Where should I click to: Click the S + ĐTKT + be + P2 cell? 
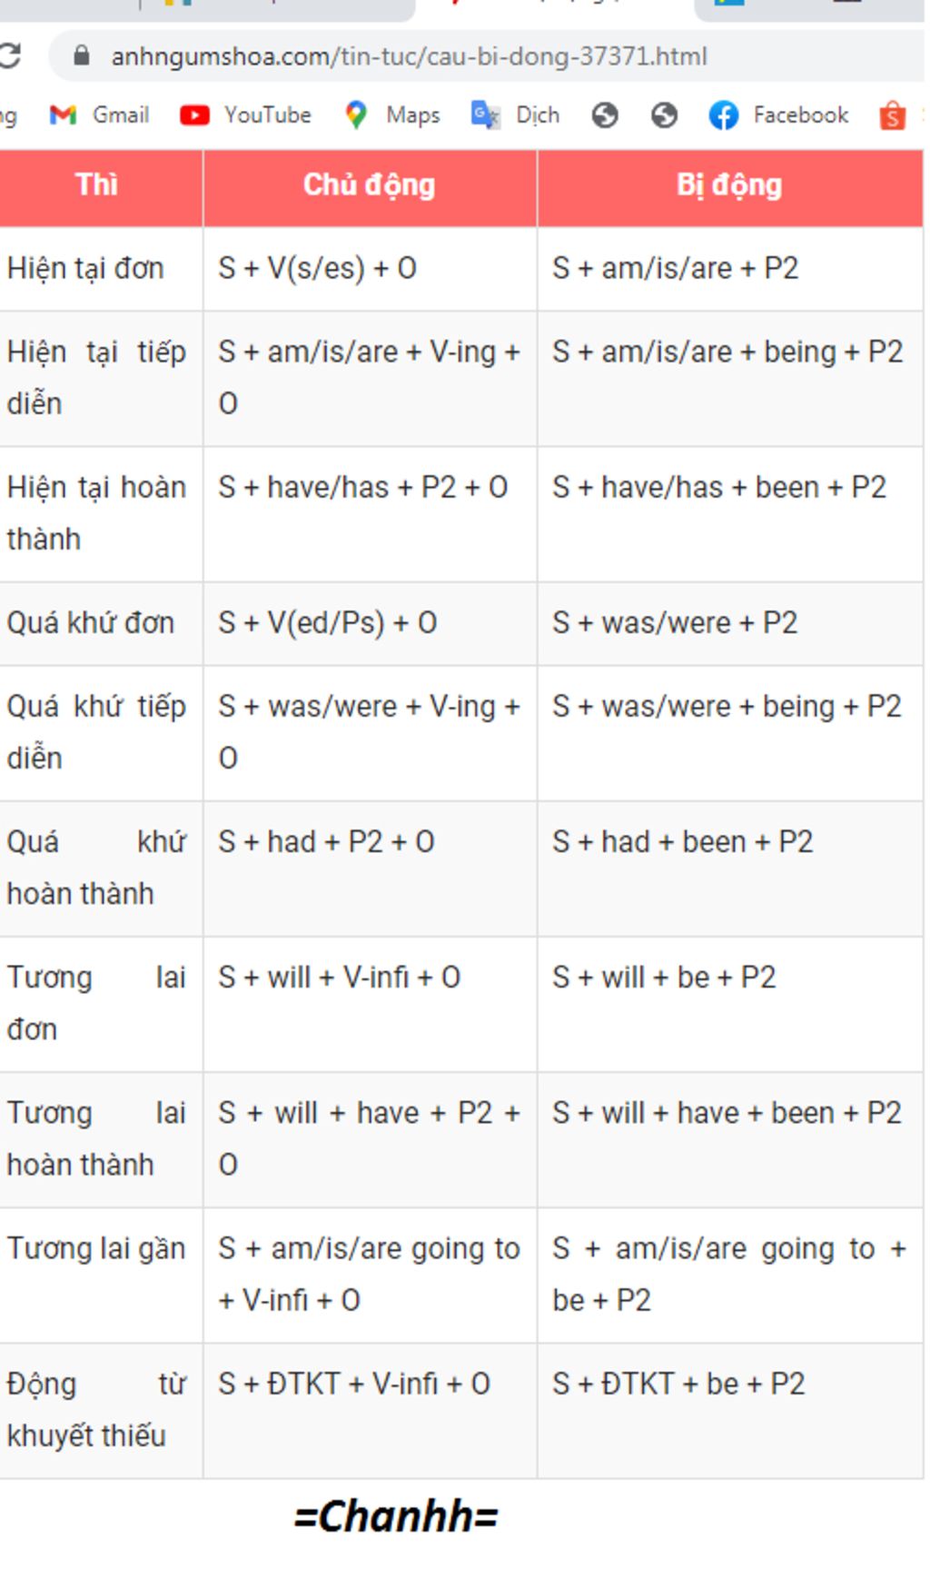[x=729, y=1411]
